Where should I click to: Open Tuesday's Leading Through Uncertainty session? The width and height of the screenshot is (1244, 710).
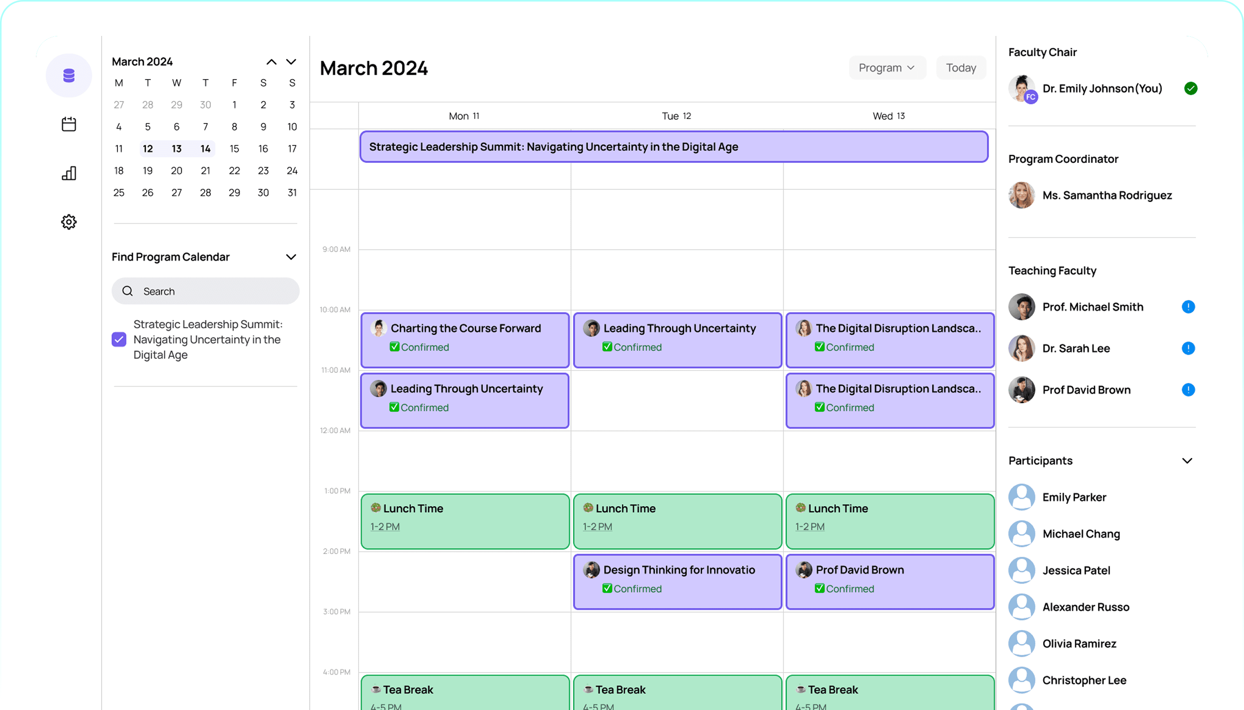[678, 340]
